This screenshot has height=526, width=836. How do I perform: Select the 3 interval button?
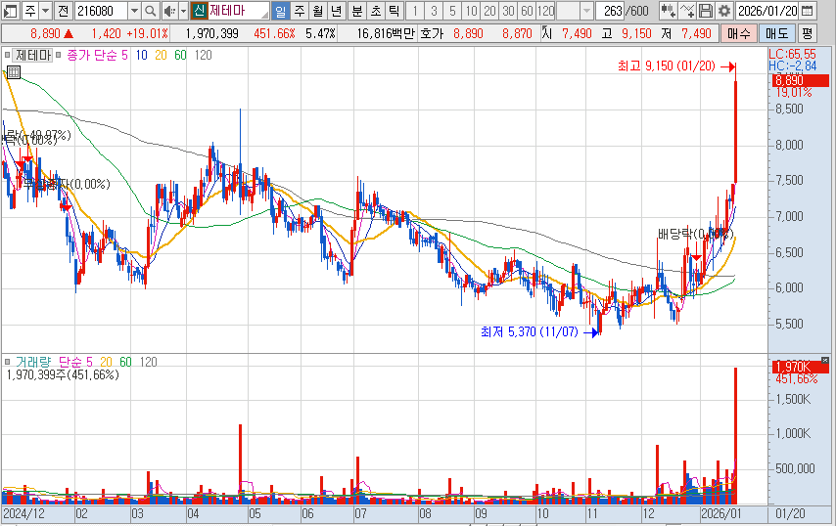(434, 10)
